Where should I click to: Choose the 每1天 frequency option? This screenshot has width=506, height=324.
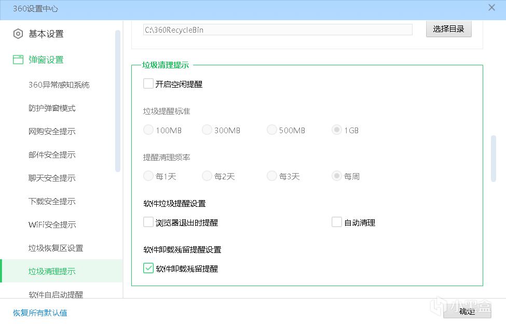pos(148,176)
